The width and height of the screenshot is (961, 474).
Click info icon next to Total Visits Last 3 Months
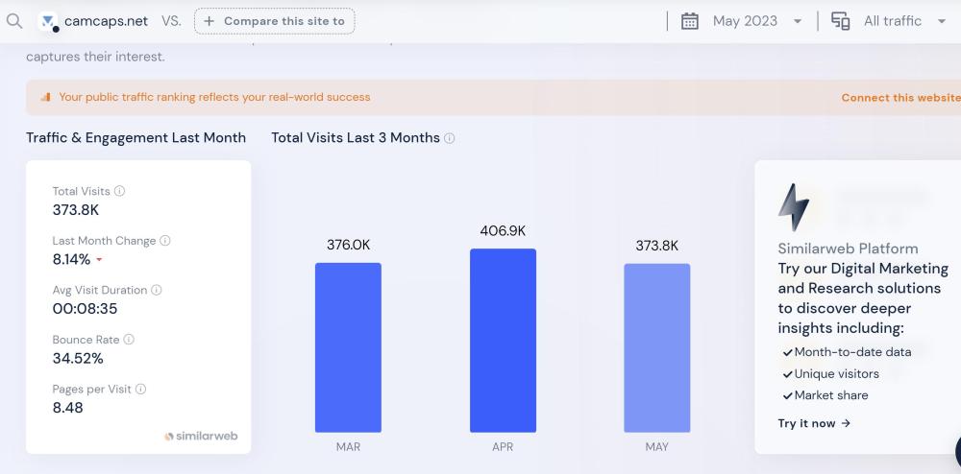[x=450, y=138]
